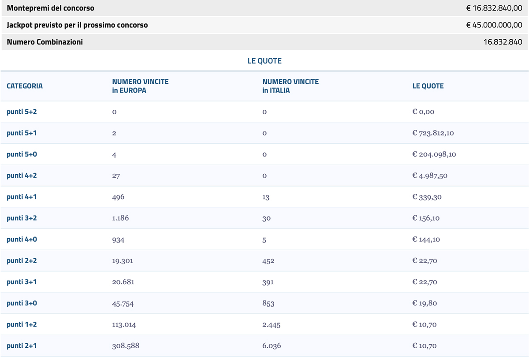Screen dimensions: 529x357
Task: Select the 'punti 5+2' category row
Action: [x=264, y=112]
